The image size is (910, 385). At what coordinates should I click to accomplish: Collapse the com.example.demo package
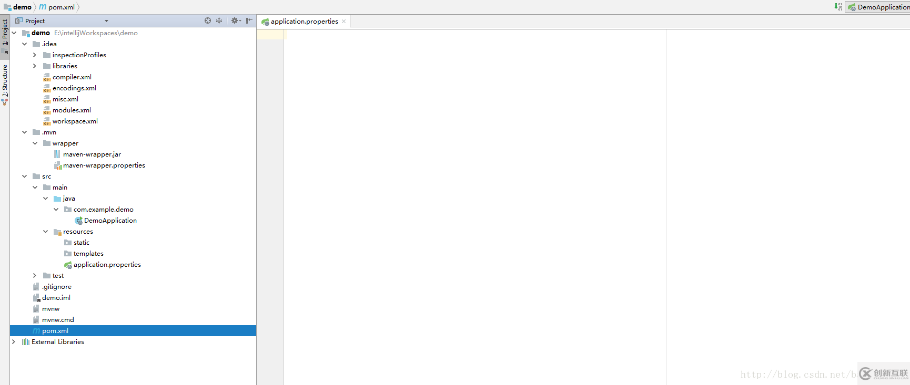[56, 209]
